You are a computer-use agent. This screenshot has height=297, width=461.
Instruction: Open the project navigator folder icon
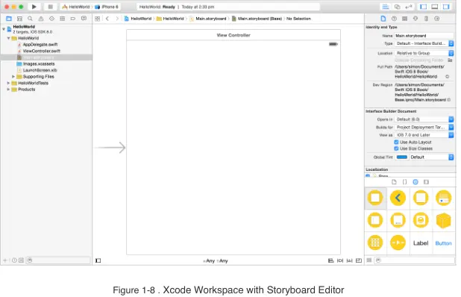pos(9,19)
